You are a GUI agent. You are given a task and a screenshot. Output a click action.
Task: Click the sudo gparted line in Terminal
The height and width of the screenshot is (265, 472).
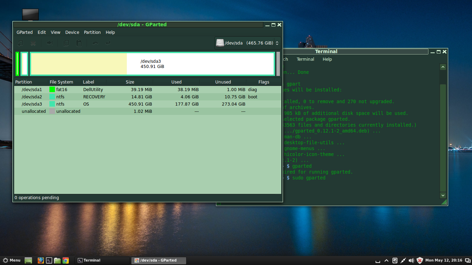point(309,178)
